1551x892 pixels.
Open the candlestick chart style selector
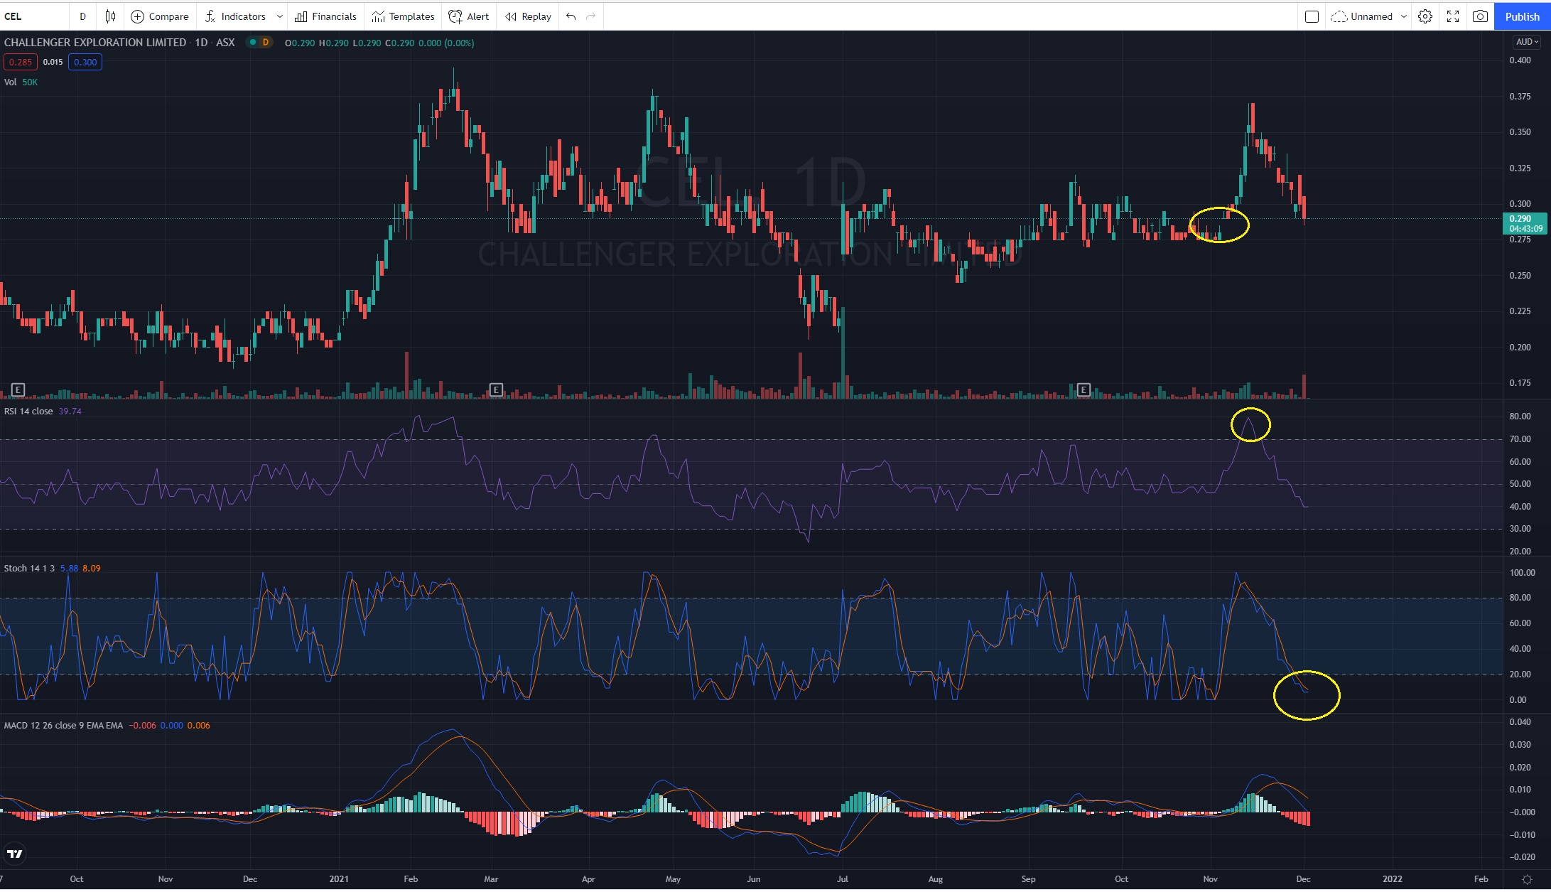pyautogui.click(x=110, y=16)
